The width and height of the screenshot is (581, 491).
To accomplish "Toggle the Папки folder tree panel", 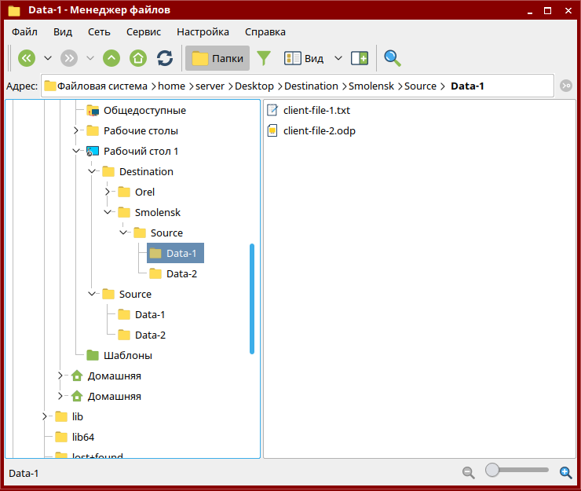I will [x=217, y=58].
